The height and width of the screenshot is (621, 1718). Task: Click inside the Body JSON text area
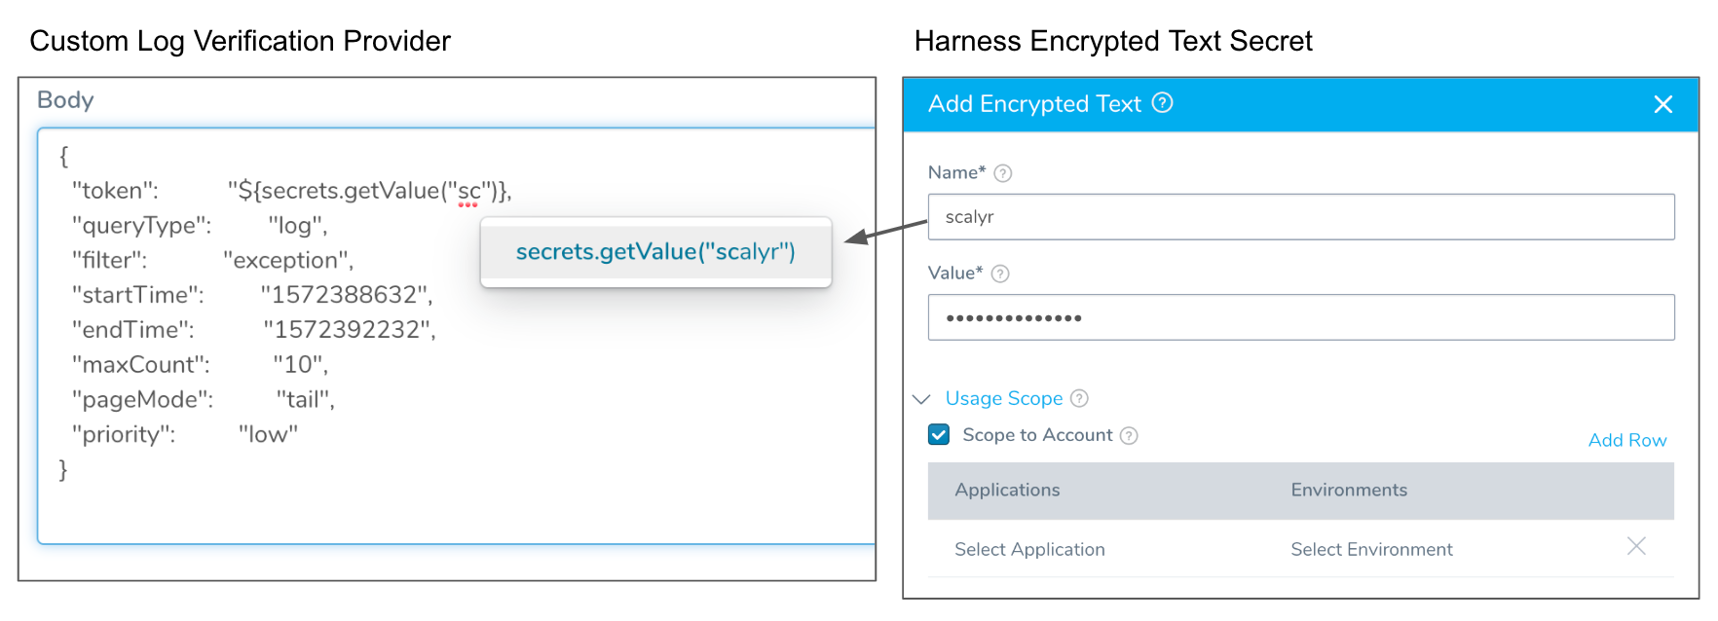456,336
